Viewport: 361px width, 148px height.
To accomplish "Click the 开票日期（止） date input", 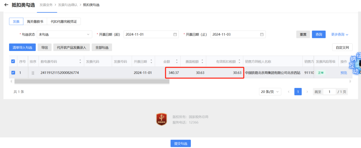I will (x=238, y=34).
